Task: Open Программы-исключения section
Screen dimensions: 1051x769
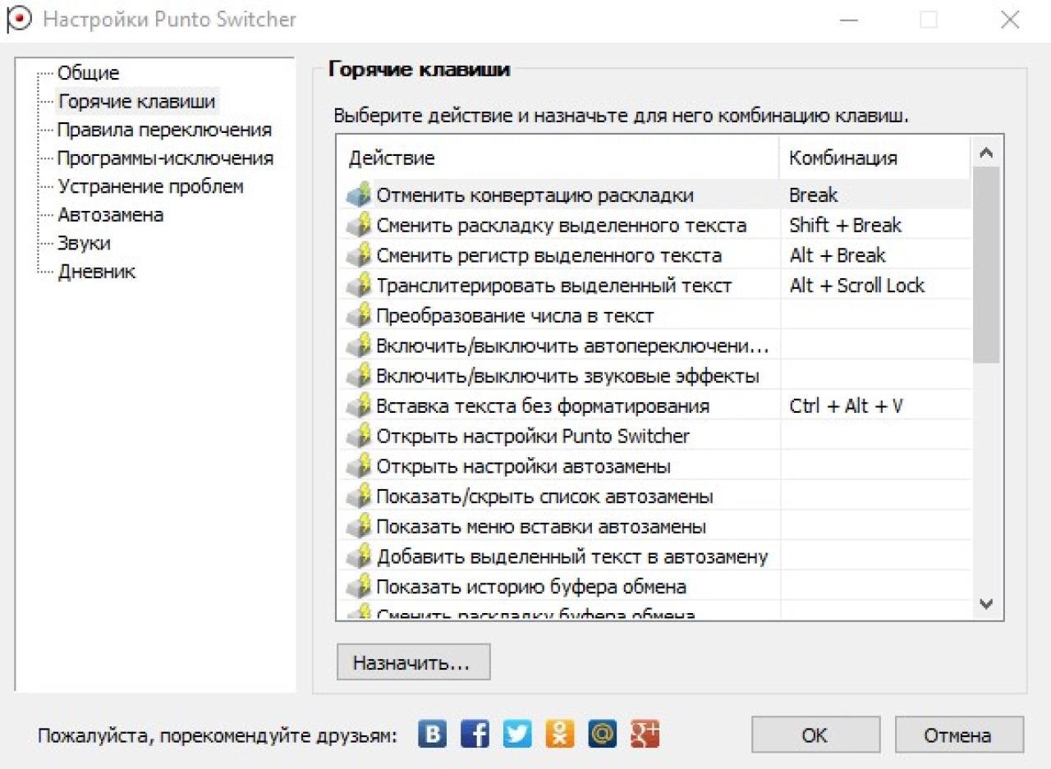Action: pos(165,158)
